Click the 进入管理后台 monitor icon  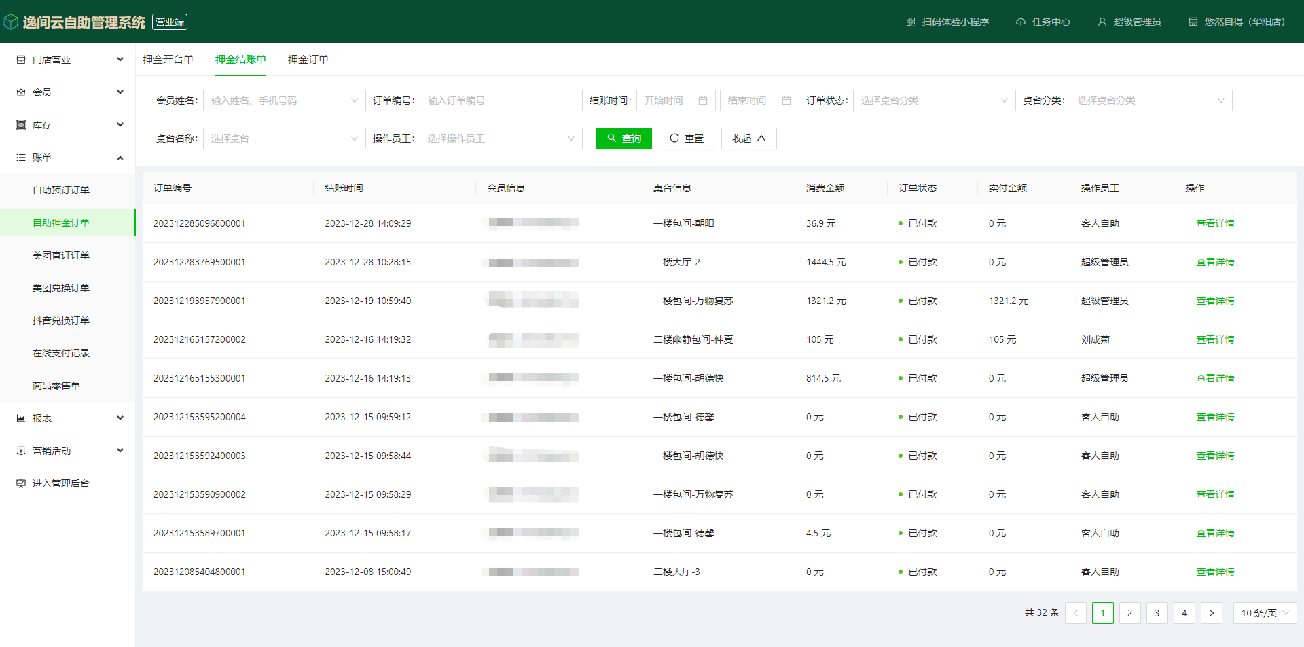click(21, 483)
